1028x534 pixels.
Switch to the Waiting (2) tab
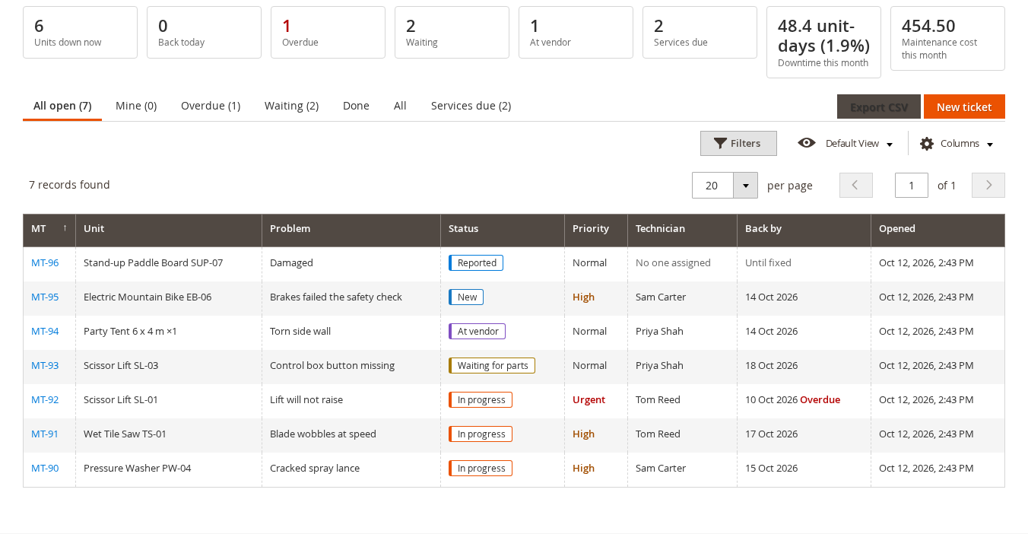pos(291,106)
